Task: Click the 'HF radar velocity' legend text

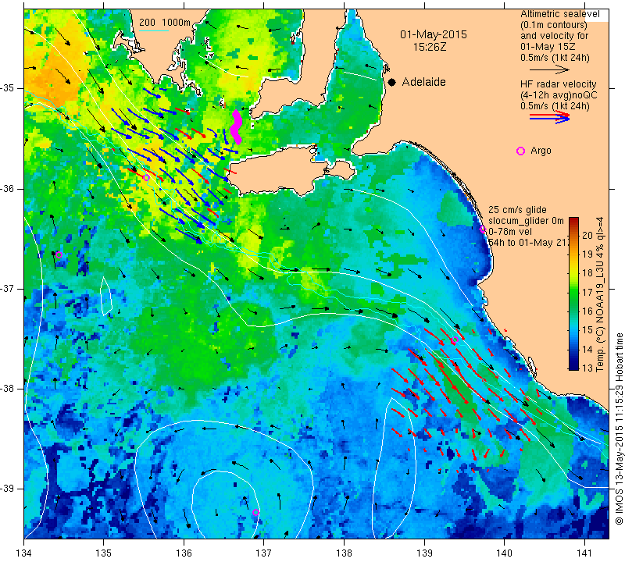Action: tap(558, 84)
